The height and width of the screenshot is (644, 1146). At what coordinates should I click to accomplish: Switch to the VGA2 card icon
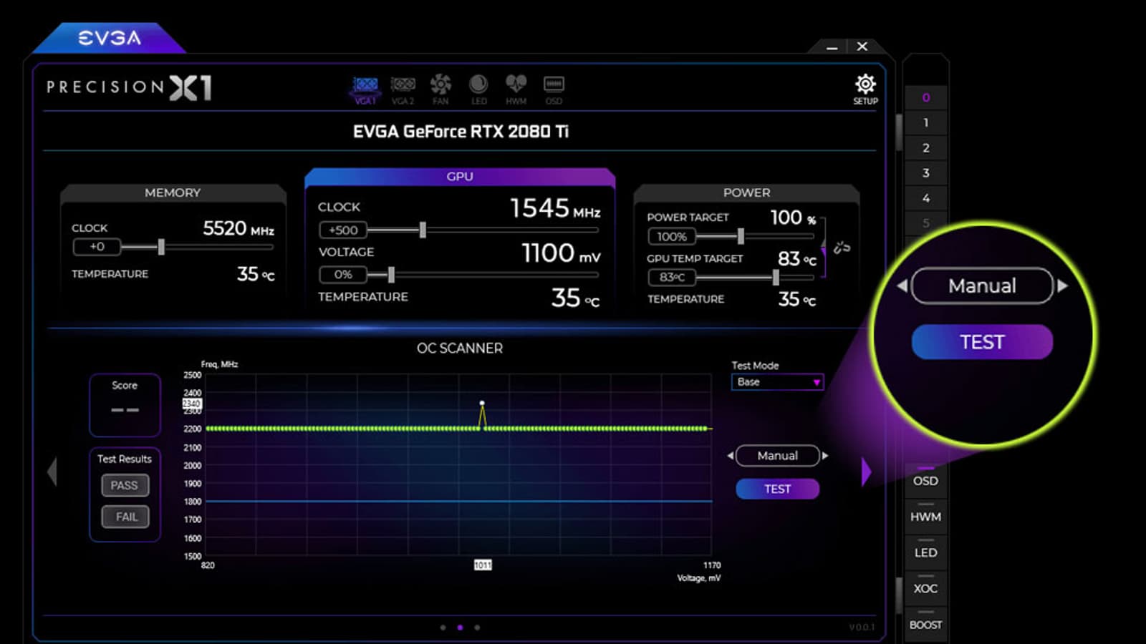403,89
